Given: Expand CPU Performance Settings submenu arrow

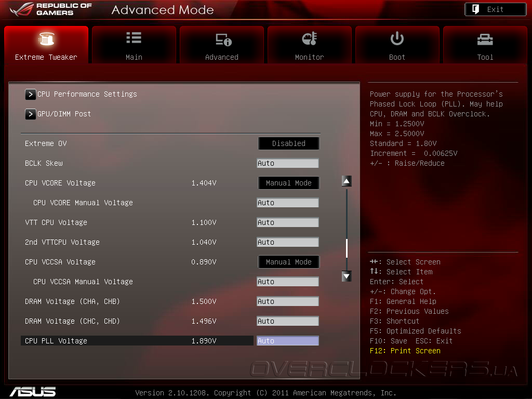Looking at the screenshot, I should click(x=30, y=95).
